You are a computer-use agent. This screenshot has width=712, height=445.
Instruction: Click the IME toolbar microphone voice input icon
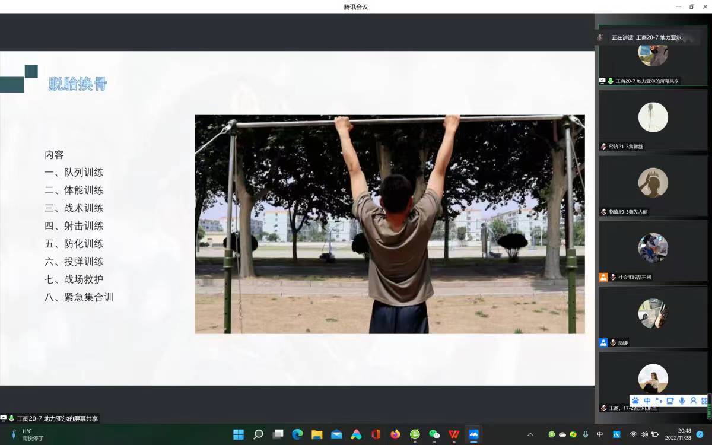pyautogui.click(x=682, y=401)
